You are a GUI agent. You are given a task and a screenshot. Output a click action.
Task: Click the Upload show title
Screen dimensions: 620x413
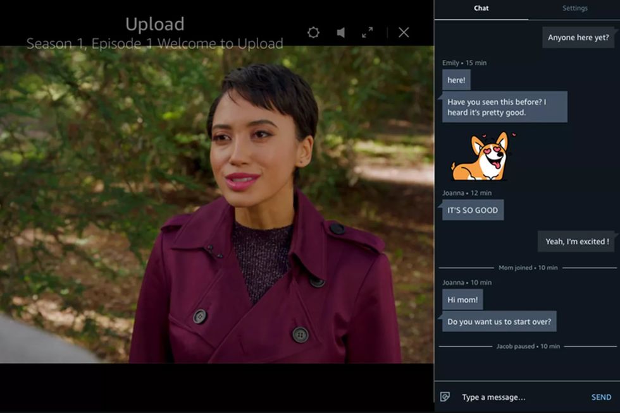[x=154, y=24]
